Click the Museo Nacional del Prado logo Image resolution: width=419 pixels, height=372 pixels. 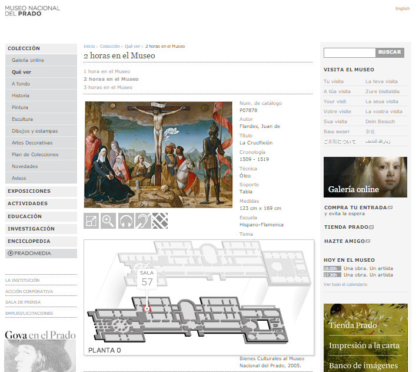[32, 10]
